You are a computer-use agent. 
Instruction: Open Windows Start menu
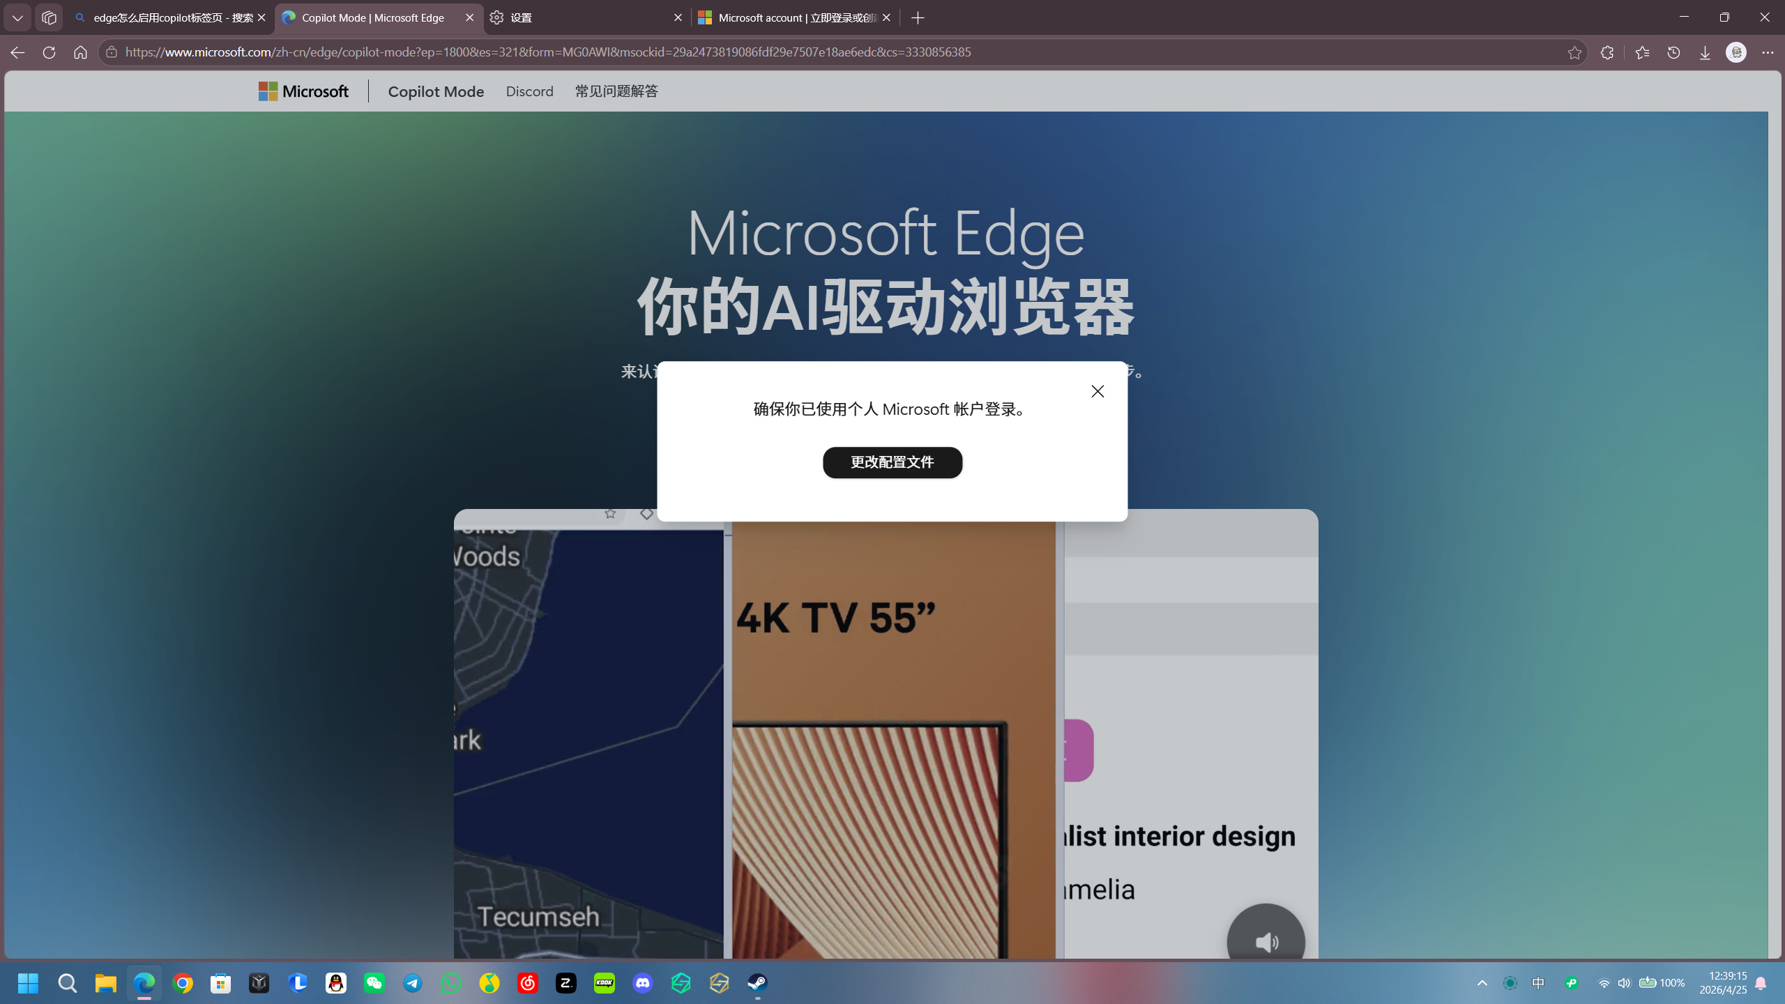(28, 983)
